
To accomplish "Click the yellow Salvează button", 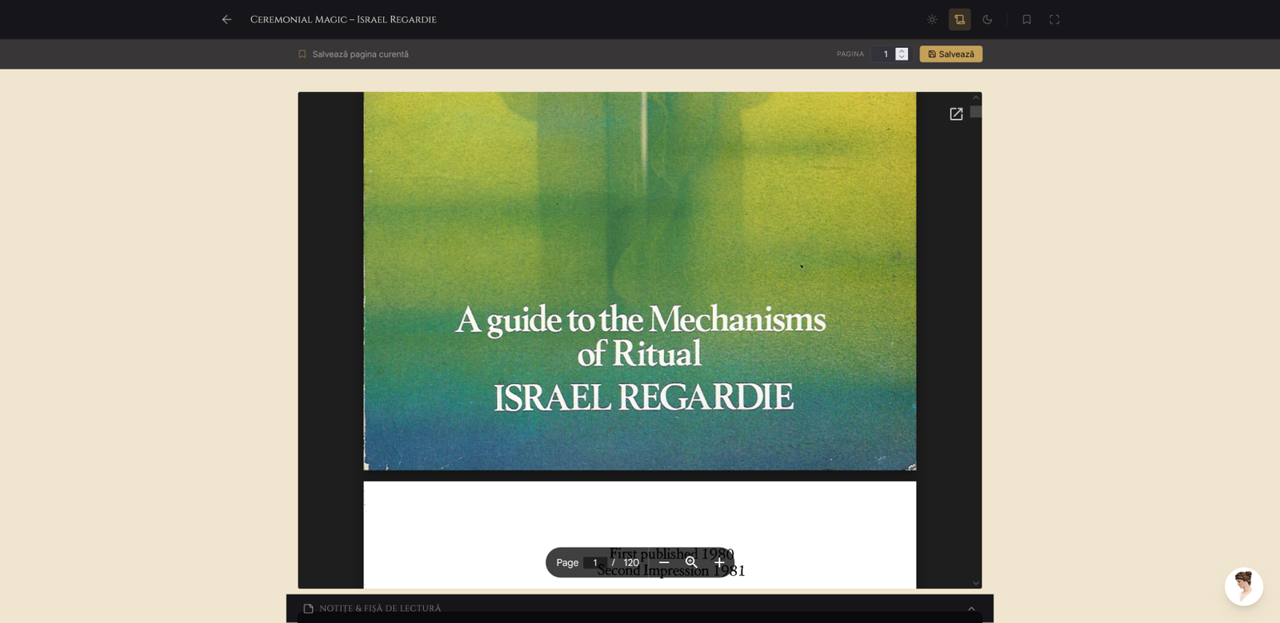I will tap(951, 54).
